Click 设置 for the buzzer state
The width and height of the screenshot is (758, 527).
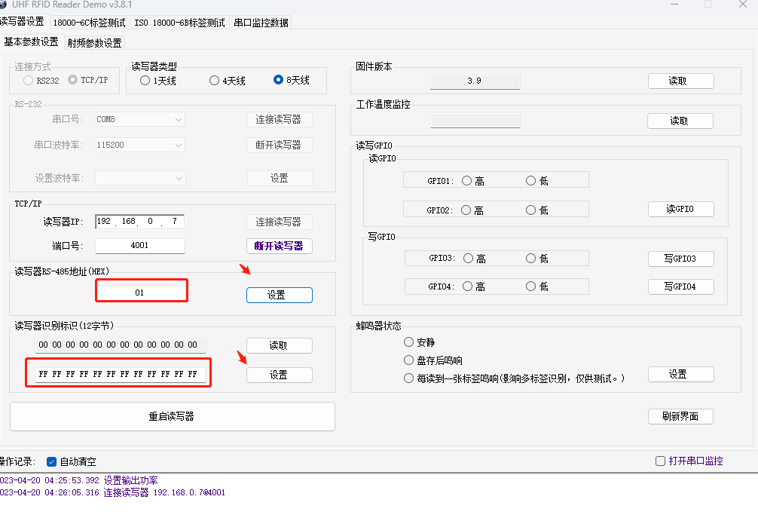680,374
